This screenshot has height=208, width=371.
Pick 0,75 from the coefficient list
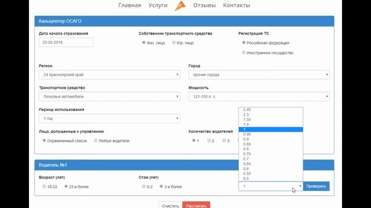[271, 154]
